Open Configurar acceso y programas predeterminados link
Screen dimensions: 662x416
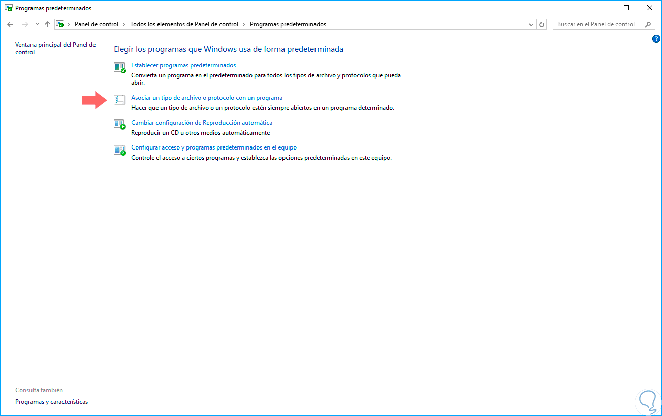click(214, 147)
